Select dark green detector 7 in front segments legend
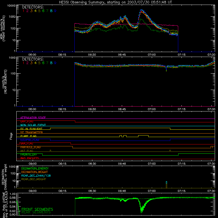 47,11
